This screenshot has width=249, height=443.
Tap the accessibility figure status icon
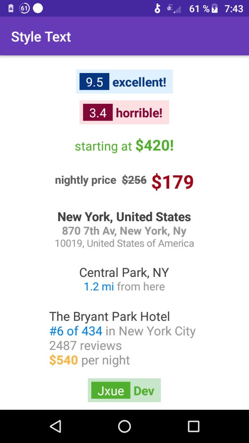(157, 9)
